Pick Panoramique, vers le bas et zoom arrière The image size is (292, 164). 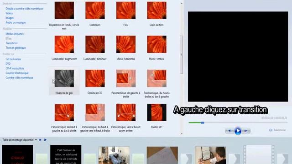[126, 113]
